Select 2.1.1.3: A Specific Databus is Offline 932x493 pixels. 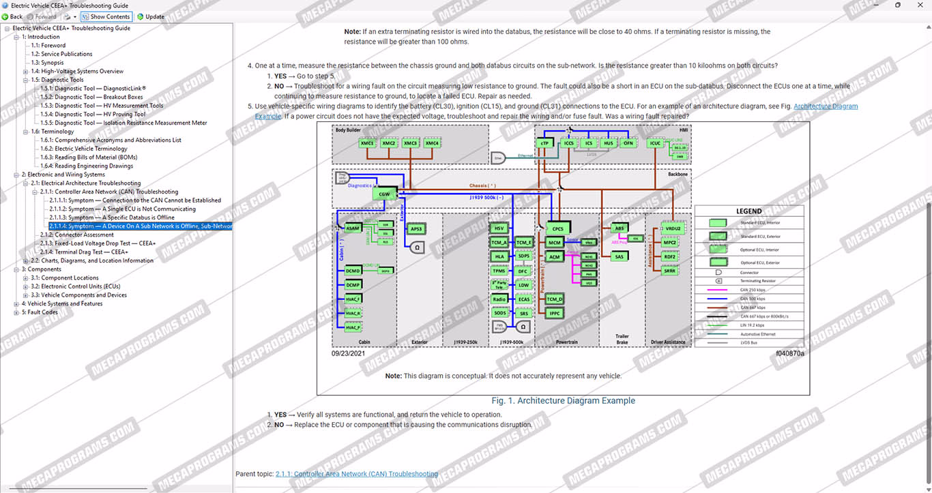tap(112, 218)
